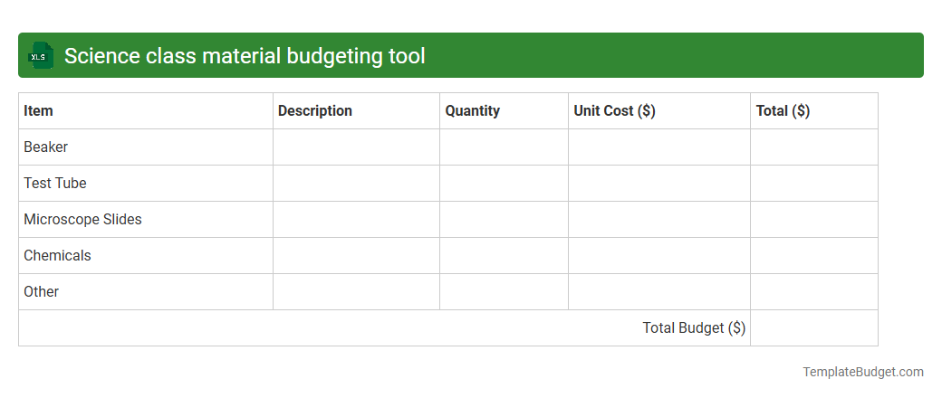This screenshot has height=398, width=942.
Task: Click the Microscope Slides row Description cell
Action: (x=356, y=219)
